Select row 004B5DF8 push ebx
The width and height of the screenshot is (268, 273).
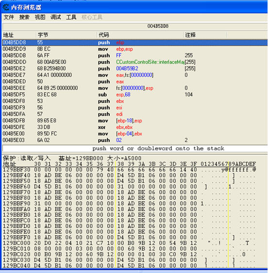pyautogui.click(x=135, y=101)
